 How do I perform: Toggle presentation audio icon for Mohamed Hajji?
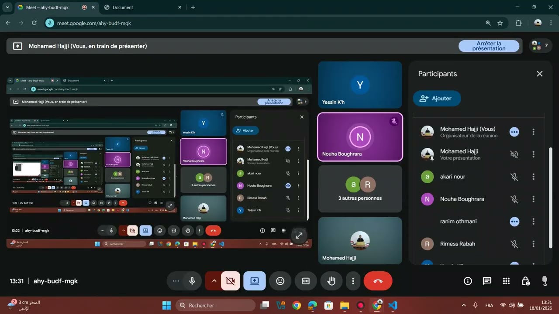pyautogui.click(x=514, y=154)
